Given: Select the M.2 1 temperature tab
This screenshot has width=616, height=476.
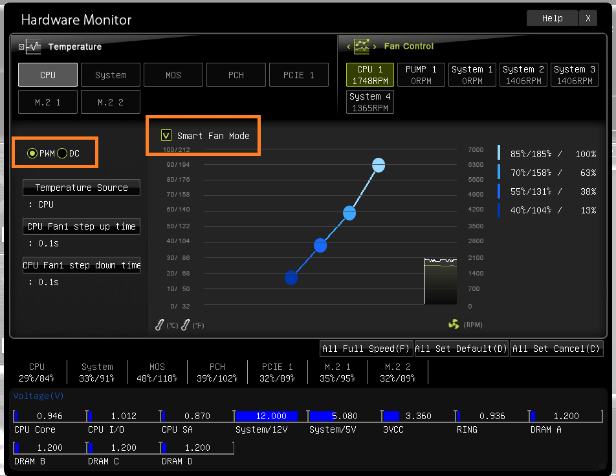Looking at the screenshot, I should 48,102.
